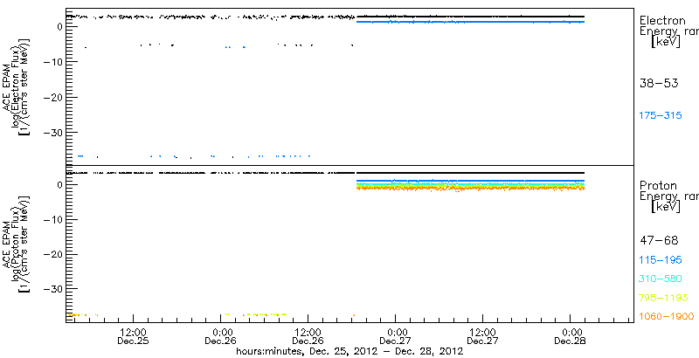Viewport: 699px width, 358px height.
Task: Select the blue 115-195 proton legend label
Action: coord(661,260)
